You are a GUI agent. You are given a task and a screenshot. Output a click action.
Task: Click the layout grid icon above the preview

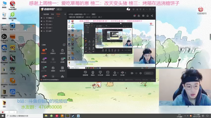143,16
